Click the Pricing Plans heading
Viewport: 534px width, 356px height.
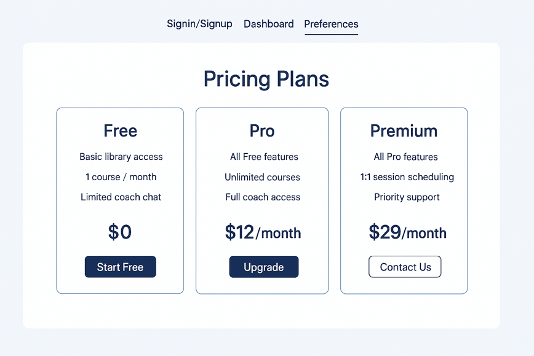point(266,79)
